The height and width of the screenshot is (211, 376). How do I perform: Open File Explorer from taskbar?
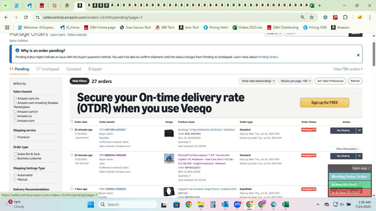[x=201, y=204]
